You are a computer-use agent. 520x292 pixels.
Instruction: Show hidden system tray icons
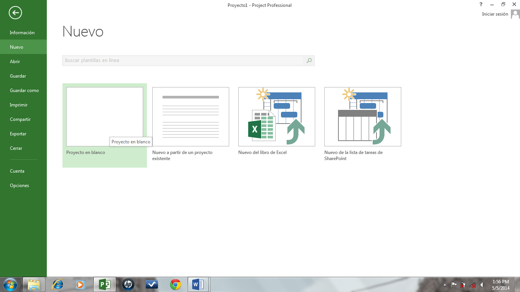click(x=445, y=285)
